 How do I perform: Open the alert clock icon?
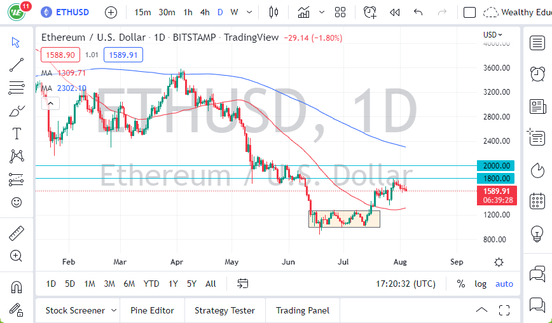369,12
